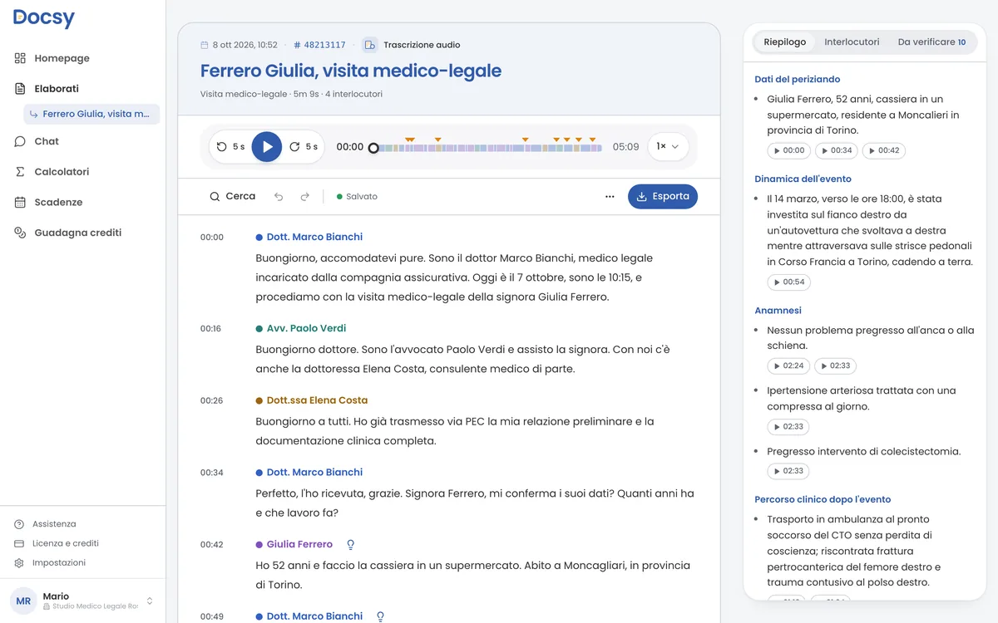
Task: Click speaker Dott.ssa Elena Costa
Action: 317,400
